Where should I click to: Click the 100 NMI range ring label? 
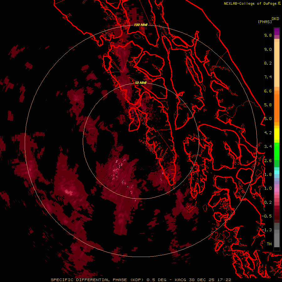pos(141,25)
